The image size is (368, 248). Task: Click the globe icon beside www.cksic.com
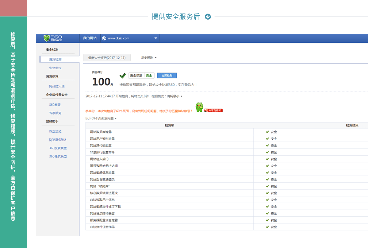tap(104, 38)
